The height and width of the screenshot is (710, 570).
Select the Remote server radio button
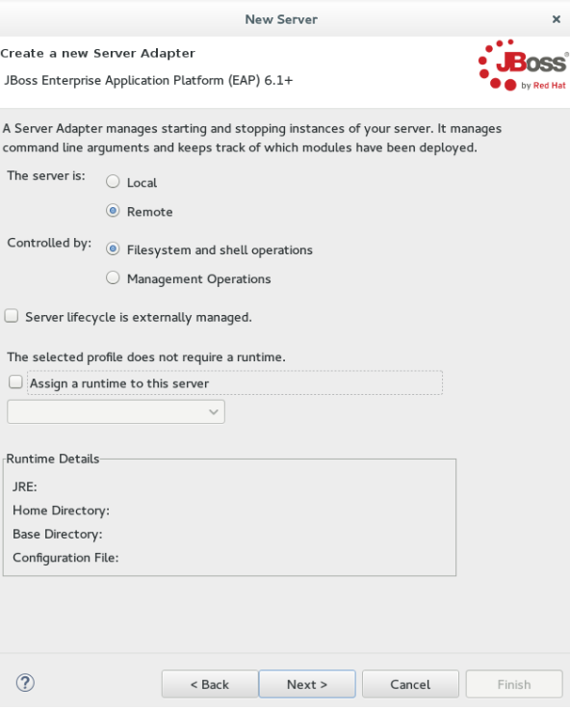[113, 211]
